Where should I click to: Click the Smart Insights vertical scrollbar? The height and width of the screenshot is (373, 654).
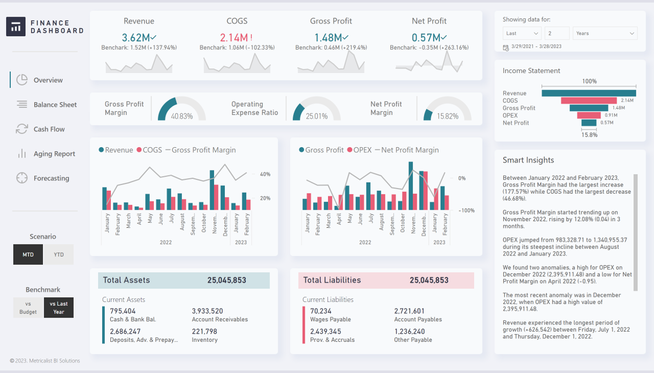[x=636, y=232]
